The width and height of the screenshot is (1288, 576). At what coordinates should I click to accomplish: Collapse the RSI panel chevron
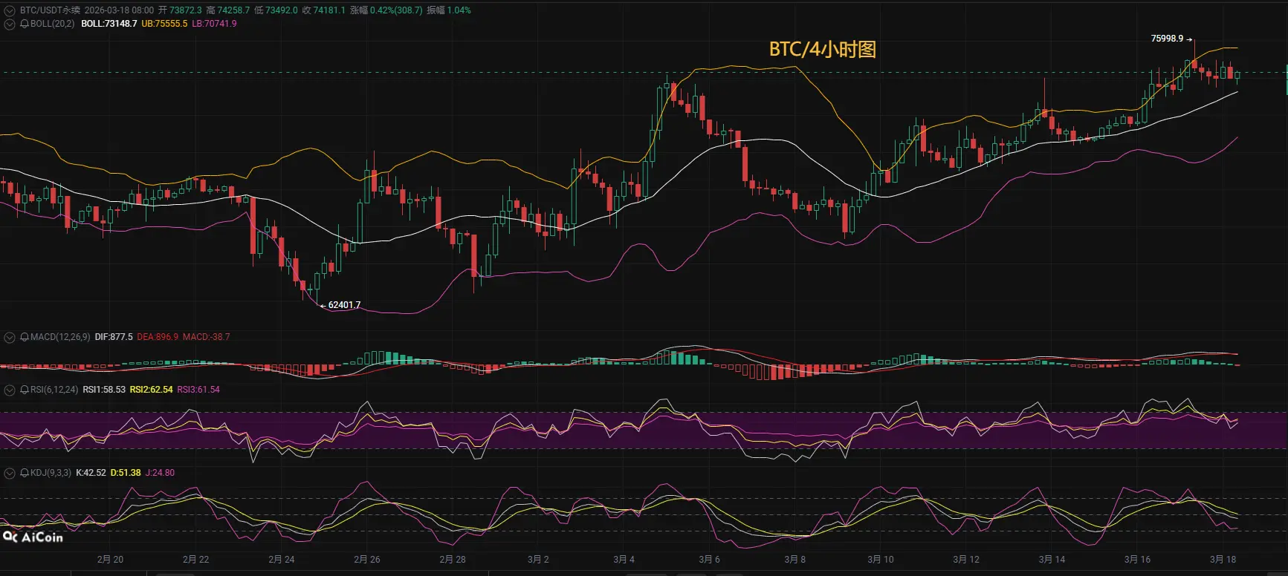pos(10,390)
